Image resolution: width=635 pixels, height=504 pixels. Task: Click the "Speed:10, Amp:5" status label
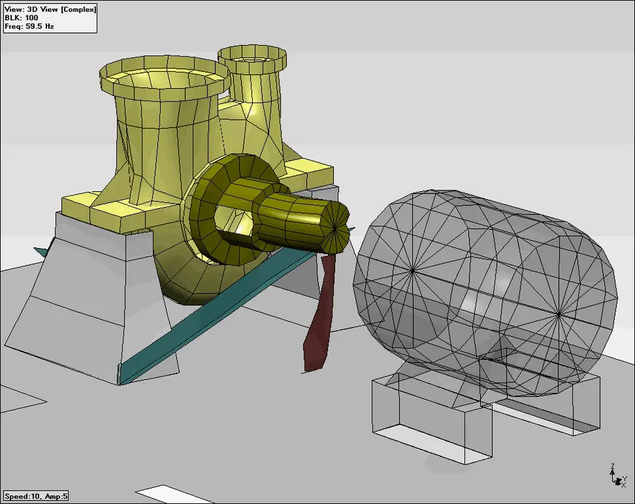tap(36, 496)
